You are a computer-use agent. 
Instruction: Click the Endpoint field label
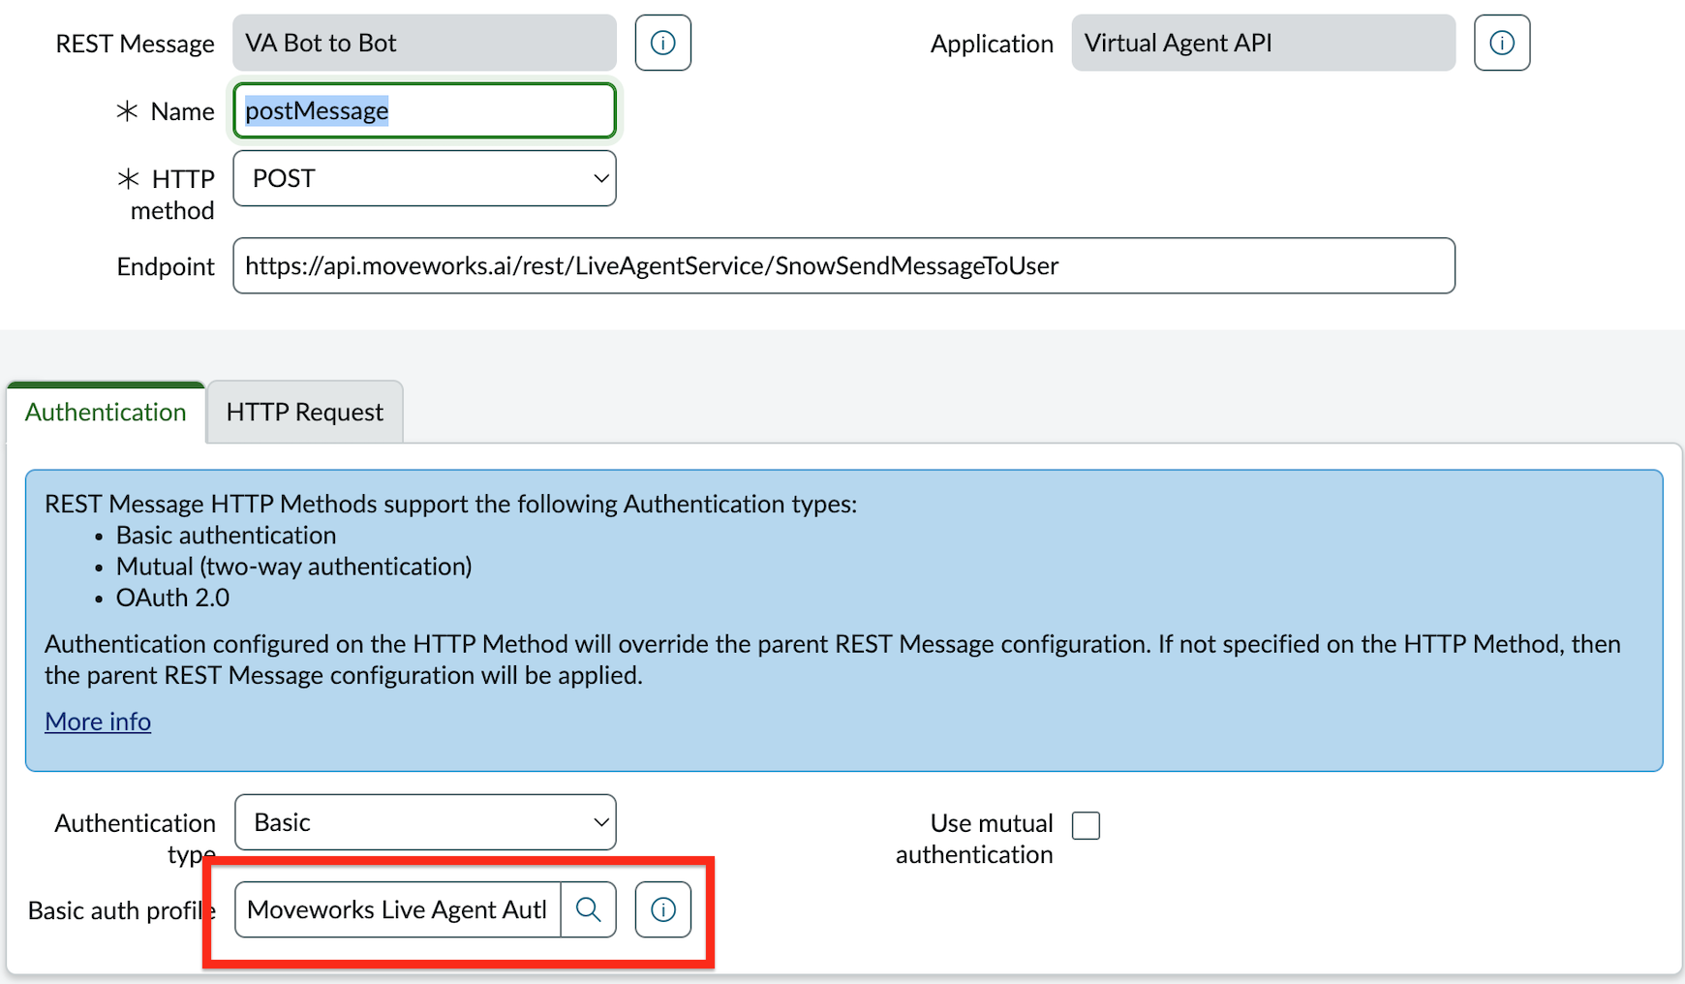[x=166, y=267]
